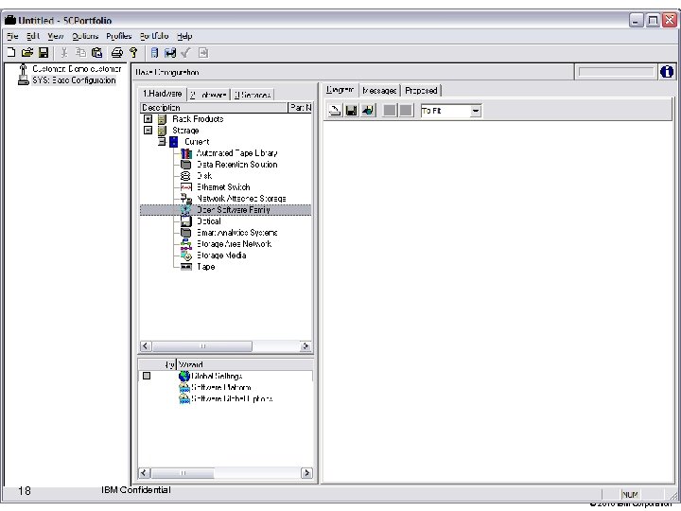
Task: Click the Network Attached Storage icon
Action: 186,199
